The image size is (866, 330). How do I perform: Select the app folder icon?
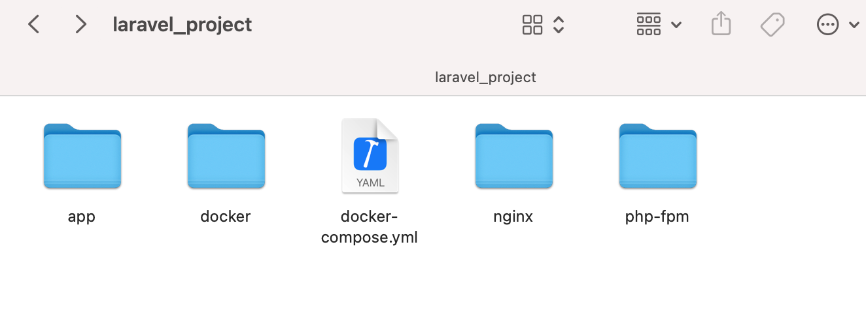82,156
